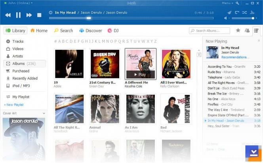The width and height of the screenshot is (263, 163).
Task: Open the Menu dropdown in title bar
Action: click(x=227, y=3)
